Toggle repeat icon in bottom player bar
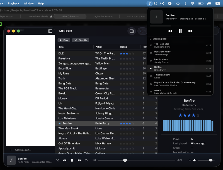 pos(86,160)
